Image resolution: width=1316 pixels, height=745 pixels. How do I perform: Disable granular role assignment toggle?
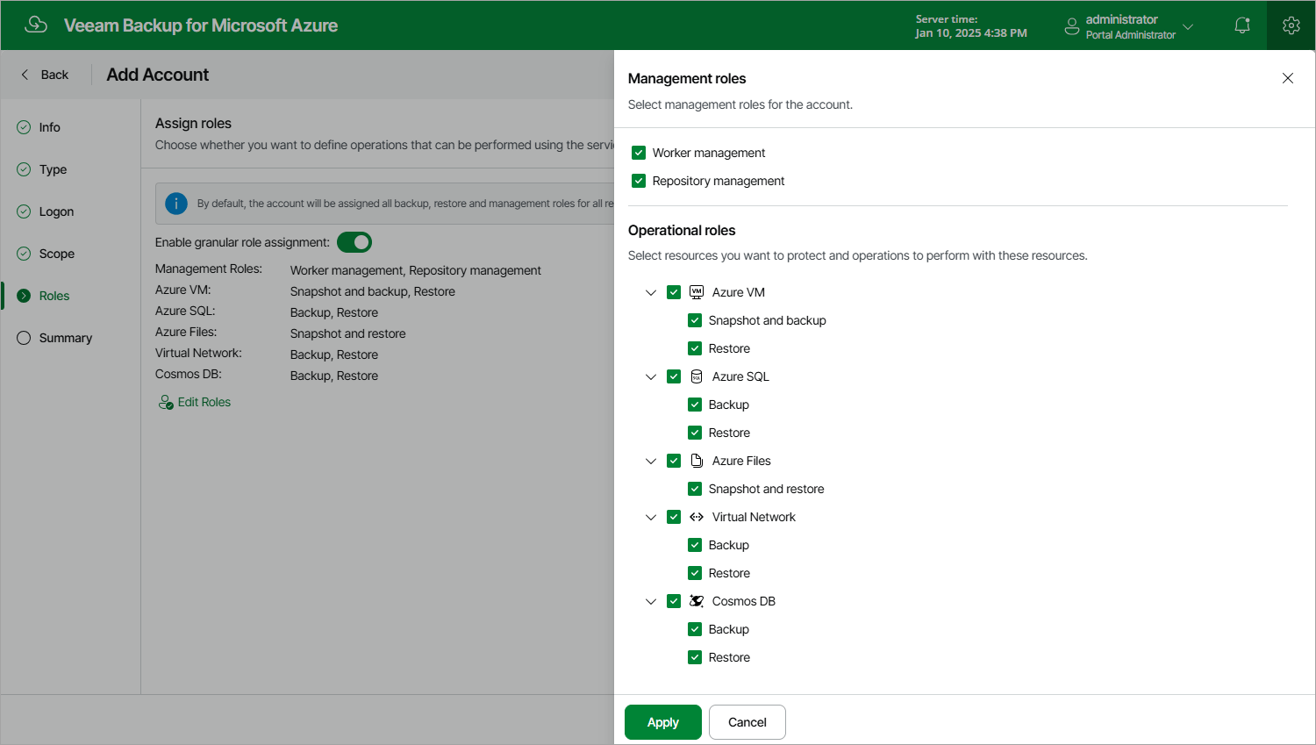(354, 241)
